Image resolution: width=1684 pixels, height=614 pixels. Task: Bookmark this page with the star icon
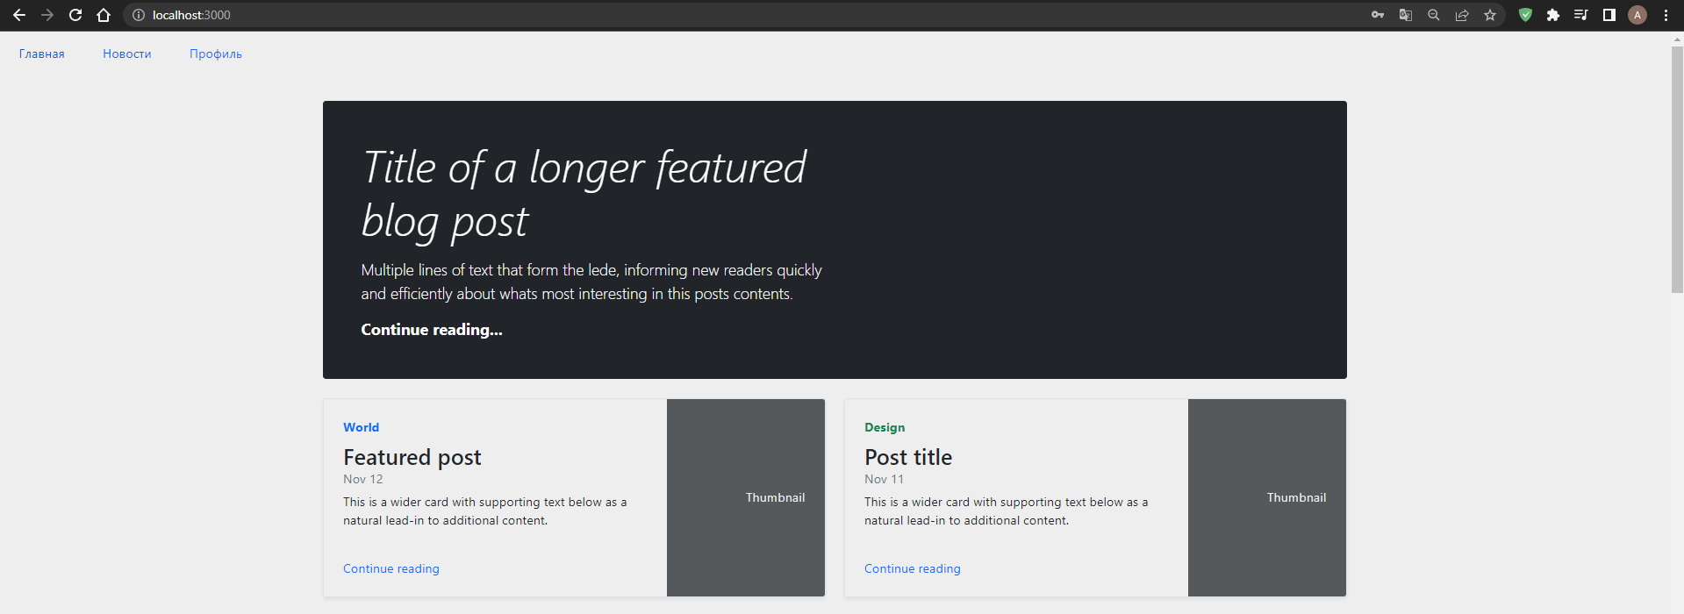(x=1490, y=15)
